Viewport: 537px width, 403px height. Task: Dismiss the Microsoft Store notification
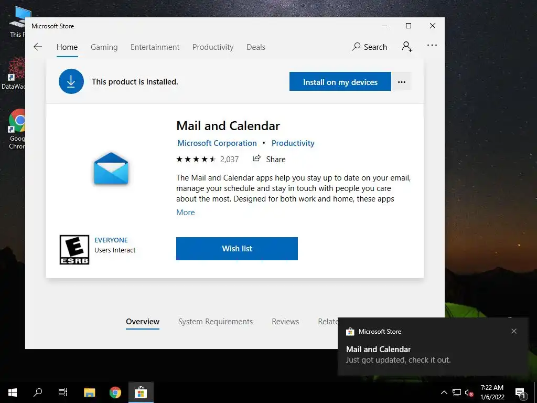click(x=514, y=331)
